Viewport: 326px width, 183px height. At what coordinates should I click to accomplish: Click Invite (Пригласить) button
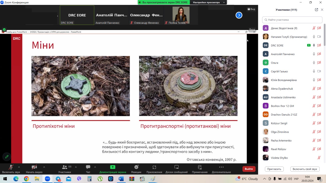pyautogui.click(x=274, y=169)
